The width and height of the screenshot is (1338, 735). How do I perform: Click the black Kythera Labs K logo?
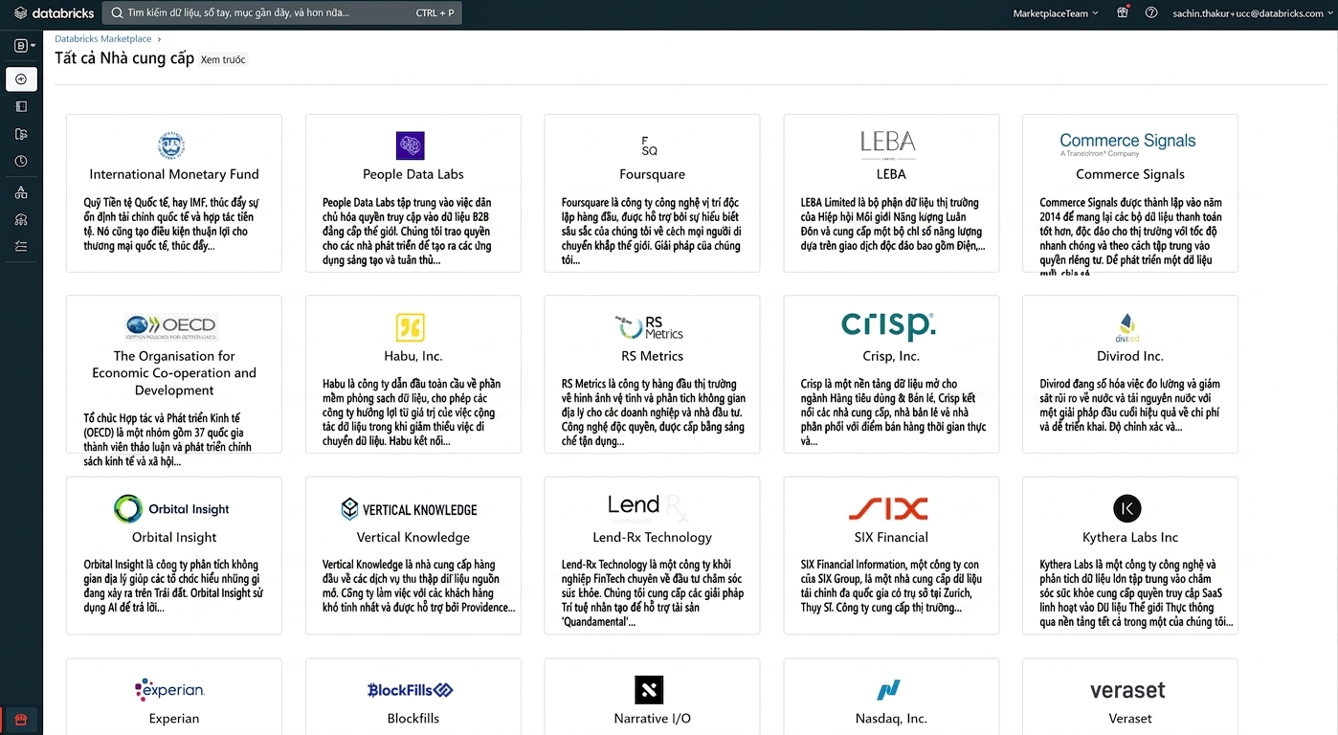(1127, 508)
